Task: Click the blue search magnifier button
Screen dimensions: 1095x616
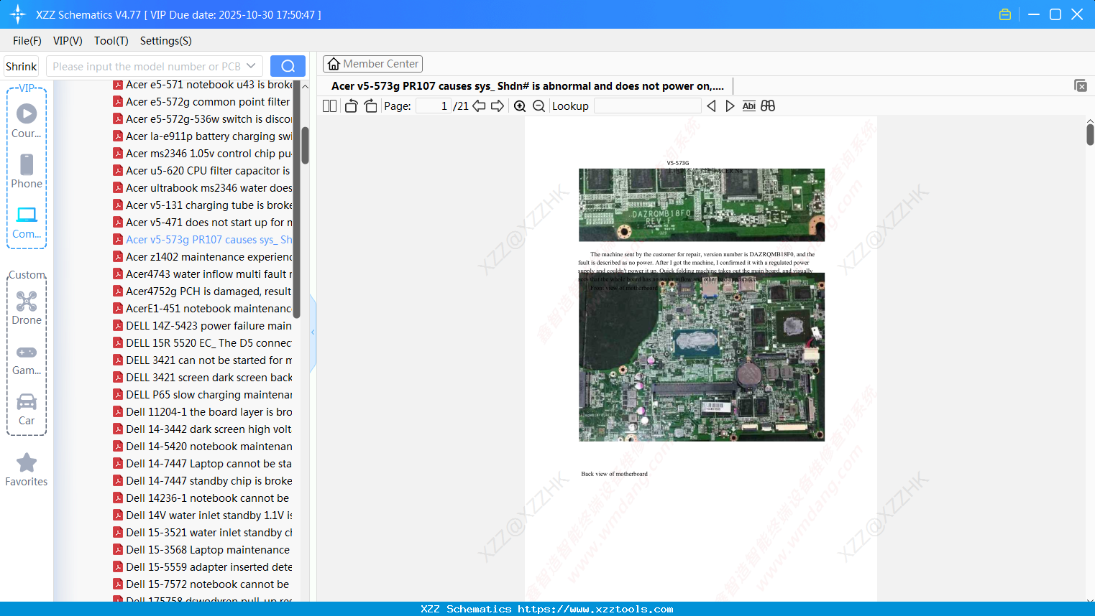Action: pos(288,66)
